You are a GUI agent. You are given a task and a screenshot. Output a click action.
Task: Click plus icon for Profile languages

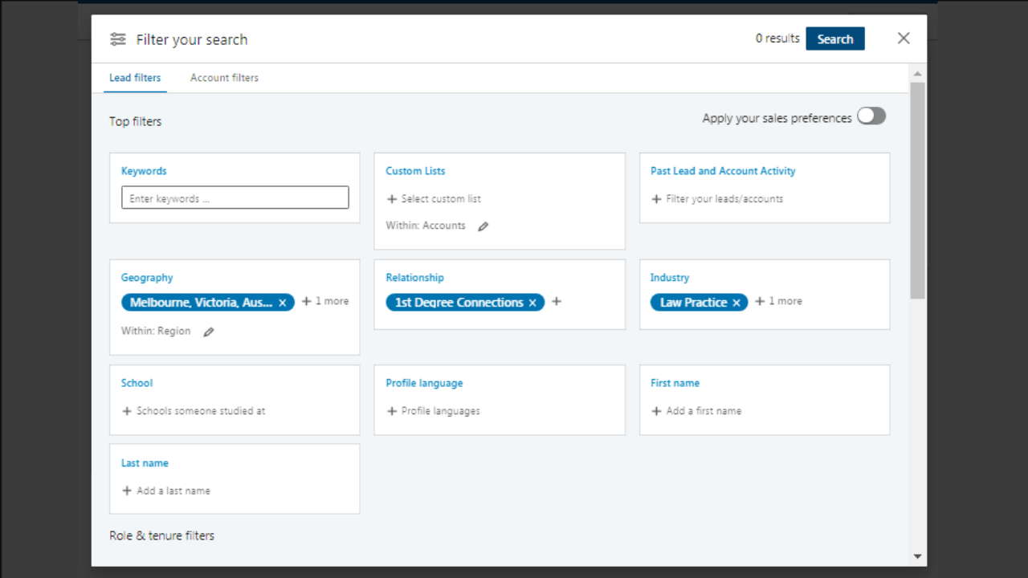click(x=392, y=411)
